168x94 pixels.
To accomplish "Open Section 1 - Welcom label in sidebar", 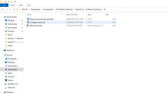I will (15, 38).
